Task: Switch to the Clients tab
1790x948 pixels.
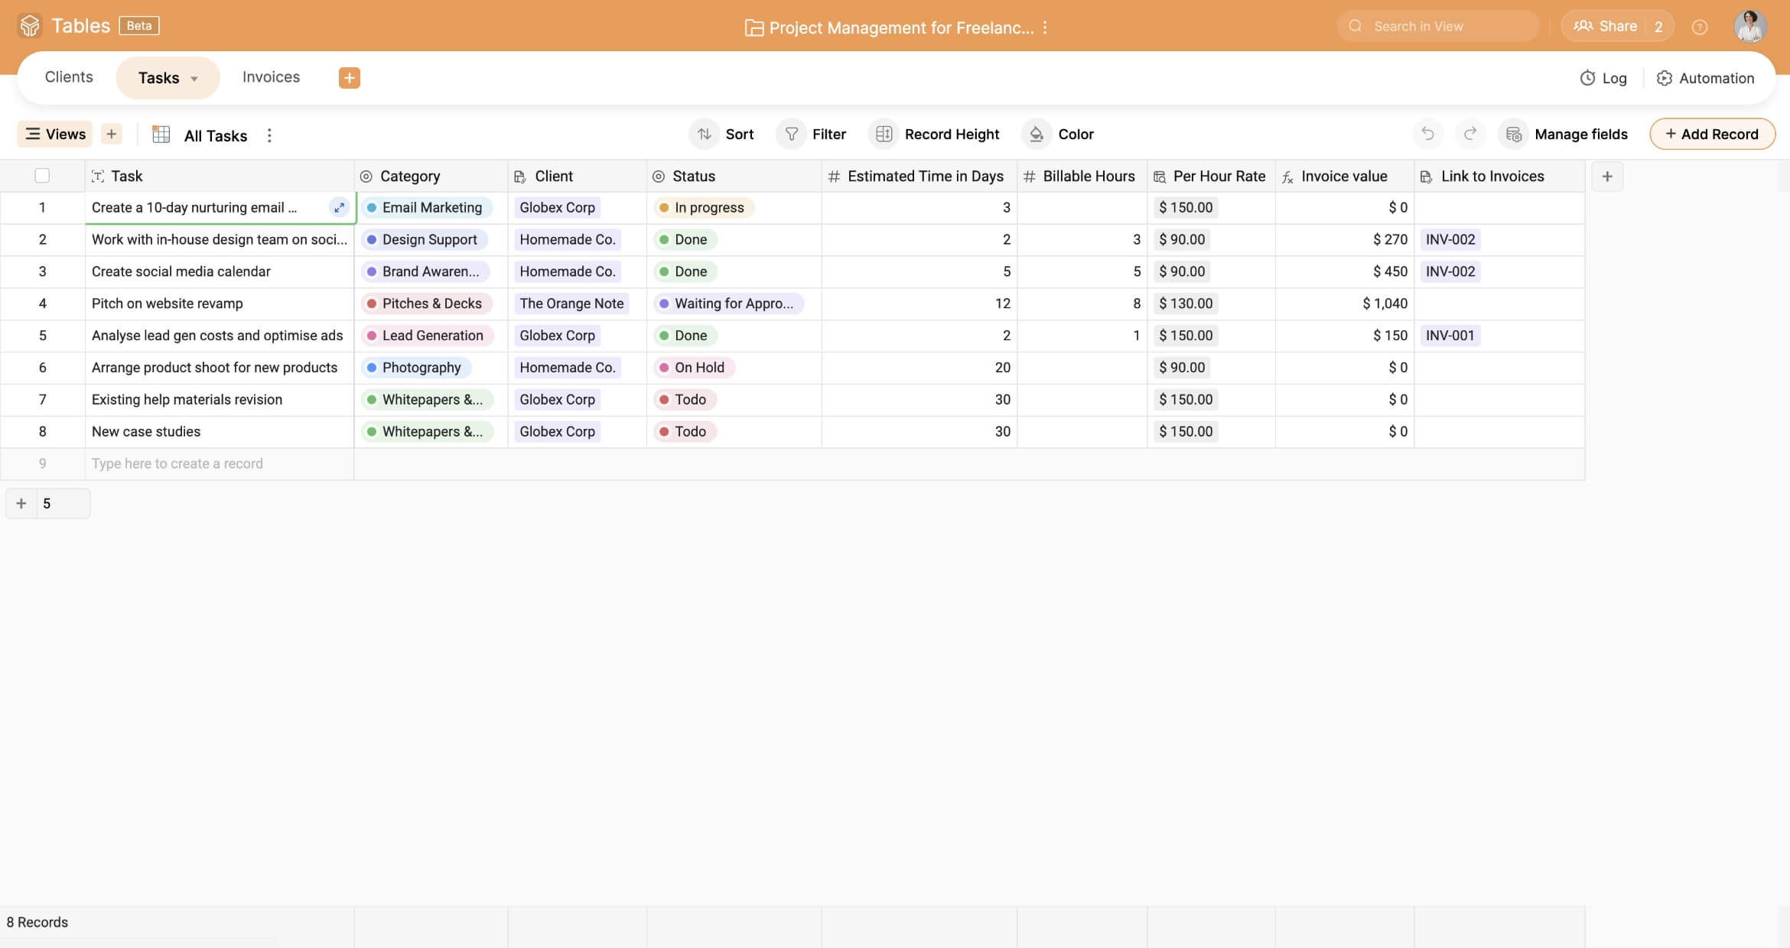Action: coord(69,77)
